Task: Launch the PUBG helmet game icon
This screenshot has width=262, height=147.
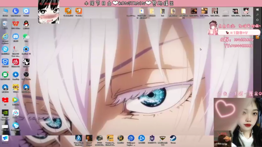Action: 100,138
